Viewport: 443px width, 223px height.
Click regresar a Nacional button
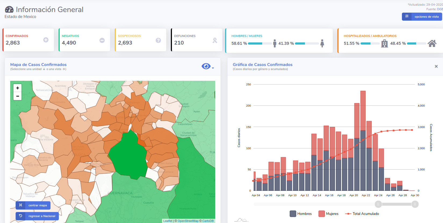(x=37, y=216)
